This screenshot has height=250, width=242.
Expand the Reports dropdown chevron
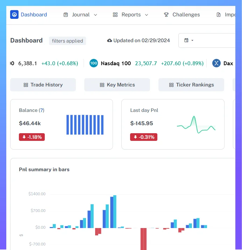click(147, 15)
